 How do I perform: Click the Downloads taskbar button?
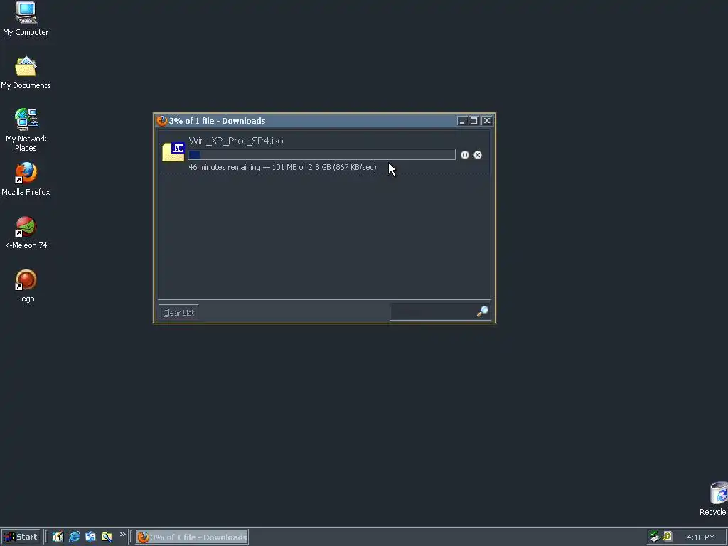pos(192,537)
